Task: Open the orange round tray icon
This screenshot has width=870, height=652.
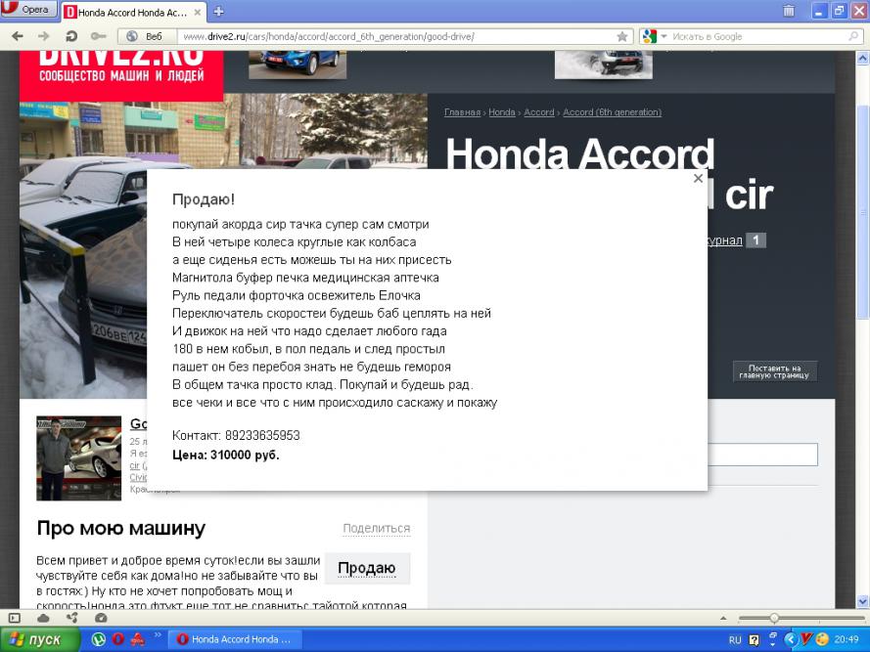Action: [x=822, y=639]
